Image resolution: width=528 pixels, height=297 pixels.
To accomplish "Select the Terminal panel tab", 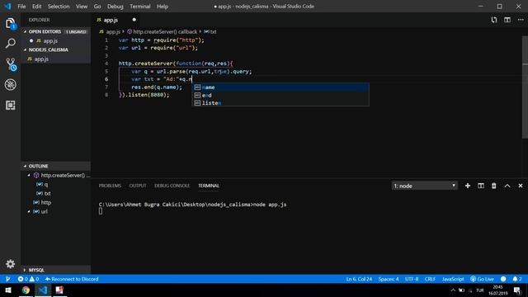I will [x=209, y=186].
